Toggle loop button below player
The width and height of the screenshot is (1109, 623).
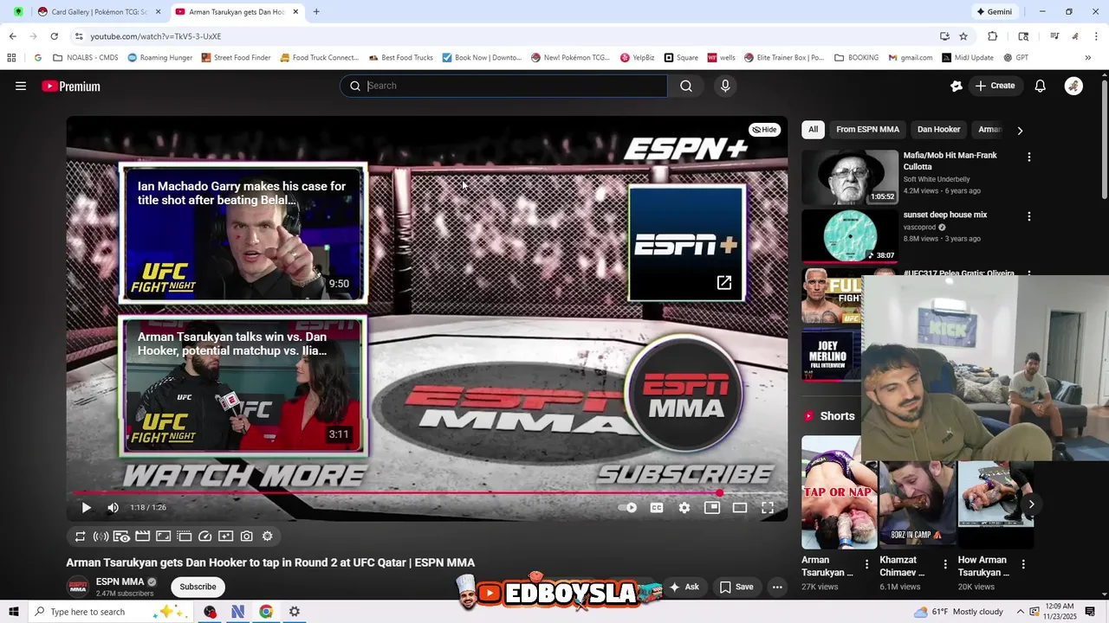pos(80,536)
